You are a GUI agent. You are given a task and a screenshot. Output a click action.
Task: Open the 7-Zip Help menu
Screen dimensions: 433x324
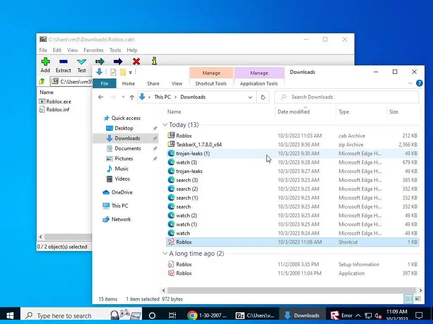tap(132, 50)
